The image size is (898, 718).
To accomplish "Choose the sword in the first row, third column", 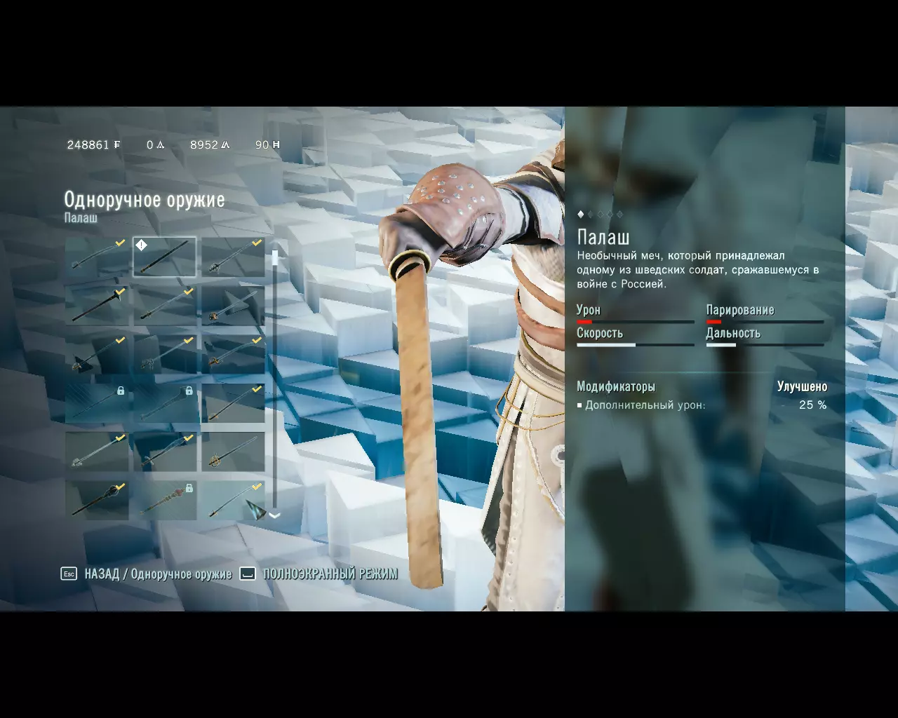I will point(233,257).
